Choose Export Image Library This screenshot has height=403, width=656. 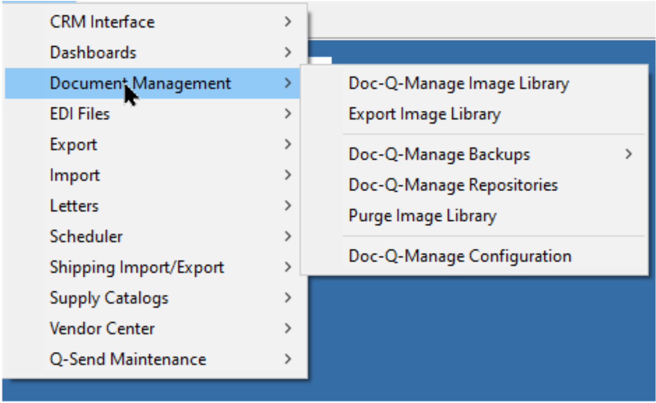pyautogui.click(x=474, y=114)
